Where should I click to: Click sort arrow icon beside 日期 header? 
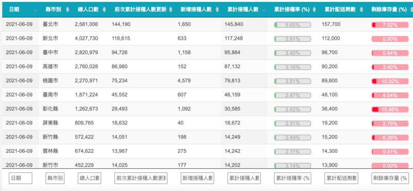(35, 10)
